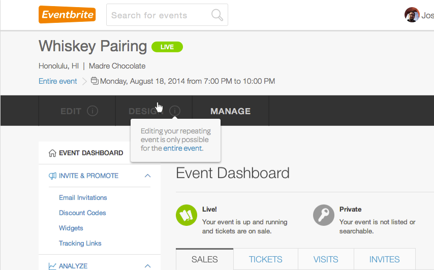Open Widgets link

(71, 228)
